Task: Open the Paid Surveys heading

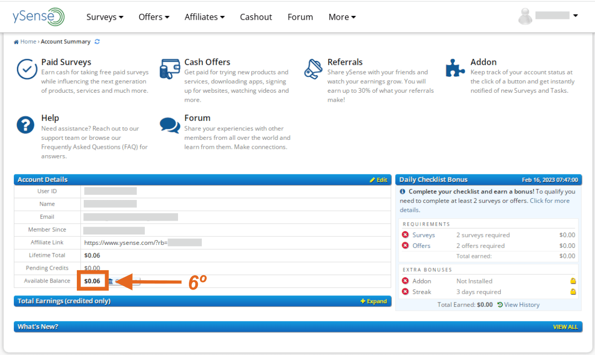Action: point(66,62)
